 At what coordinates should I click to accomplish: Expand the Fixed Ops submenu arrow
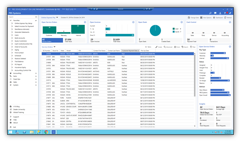pyautogui.click(x=36, y=79)
